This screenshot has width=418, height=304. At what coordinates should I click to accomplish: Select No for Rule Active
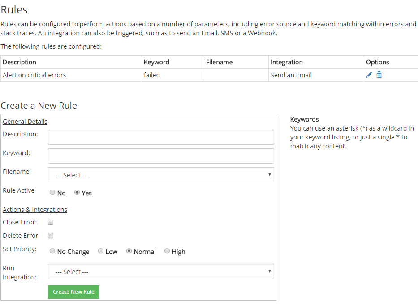click(52, 192)
